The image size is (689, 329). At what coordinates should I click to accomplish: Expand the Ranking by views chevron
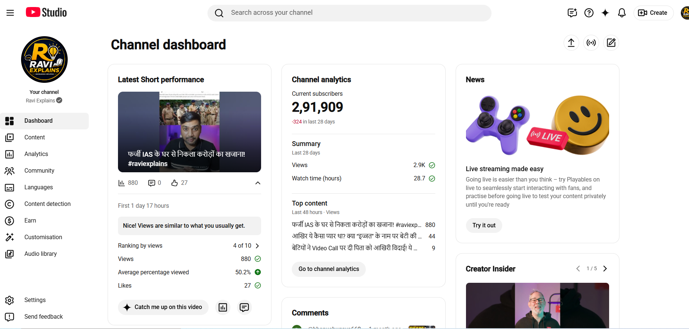pos(257,246)
